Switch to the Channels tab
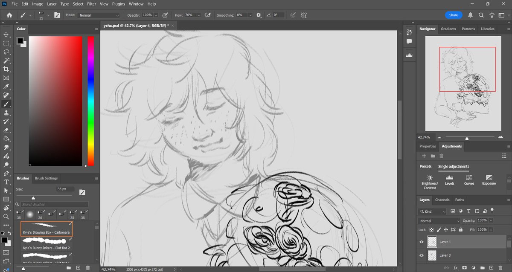The width and height of the screenshot is (512, 272). 442,200
